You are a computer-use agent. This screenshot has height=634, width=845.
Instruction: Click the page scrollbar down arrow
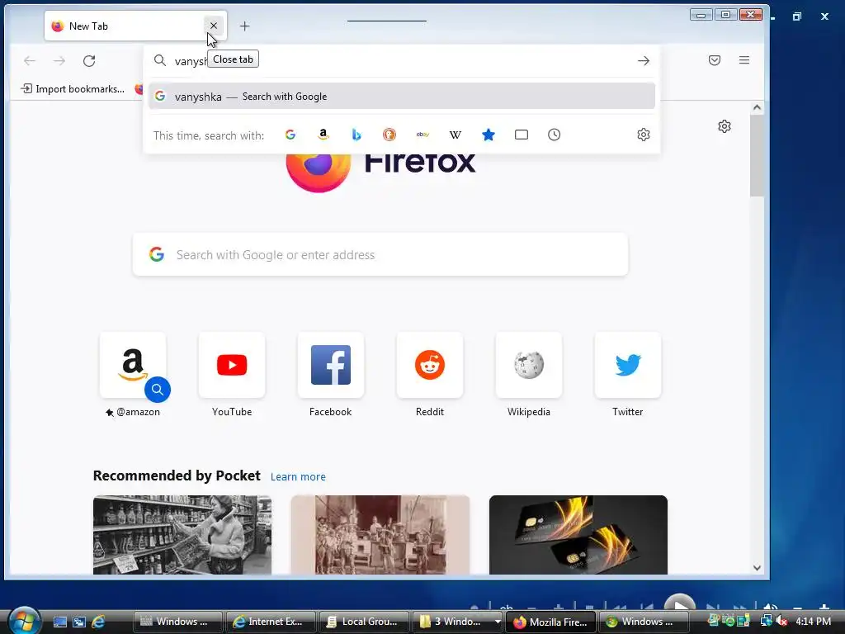click(757, 568)
